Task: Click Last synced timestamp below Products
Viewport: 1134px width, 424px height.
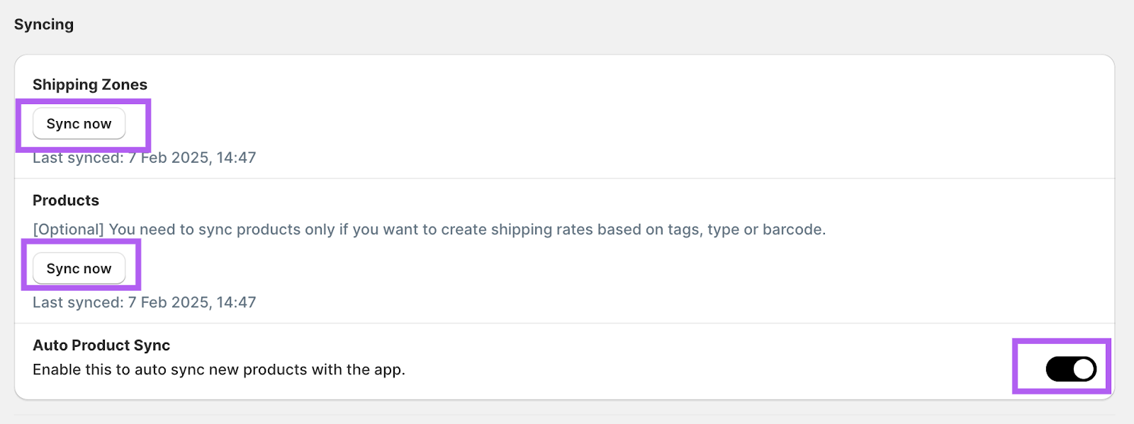Action: click(145, 303)
